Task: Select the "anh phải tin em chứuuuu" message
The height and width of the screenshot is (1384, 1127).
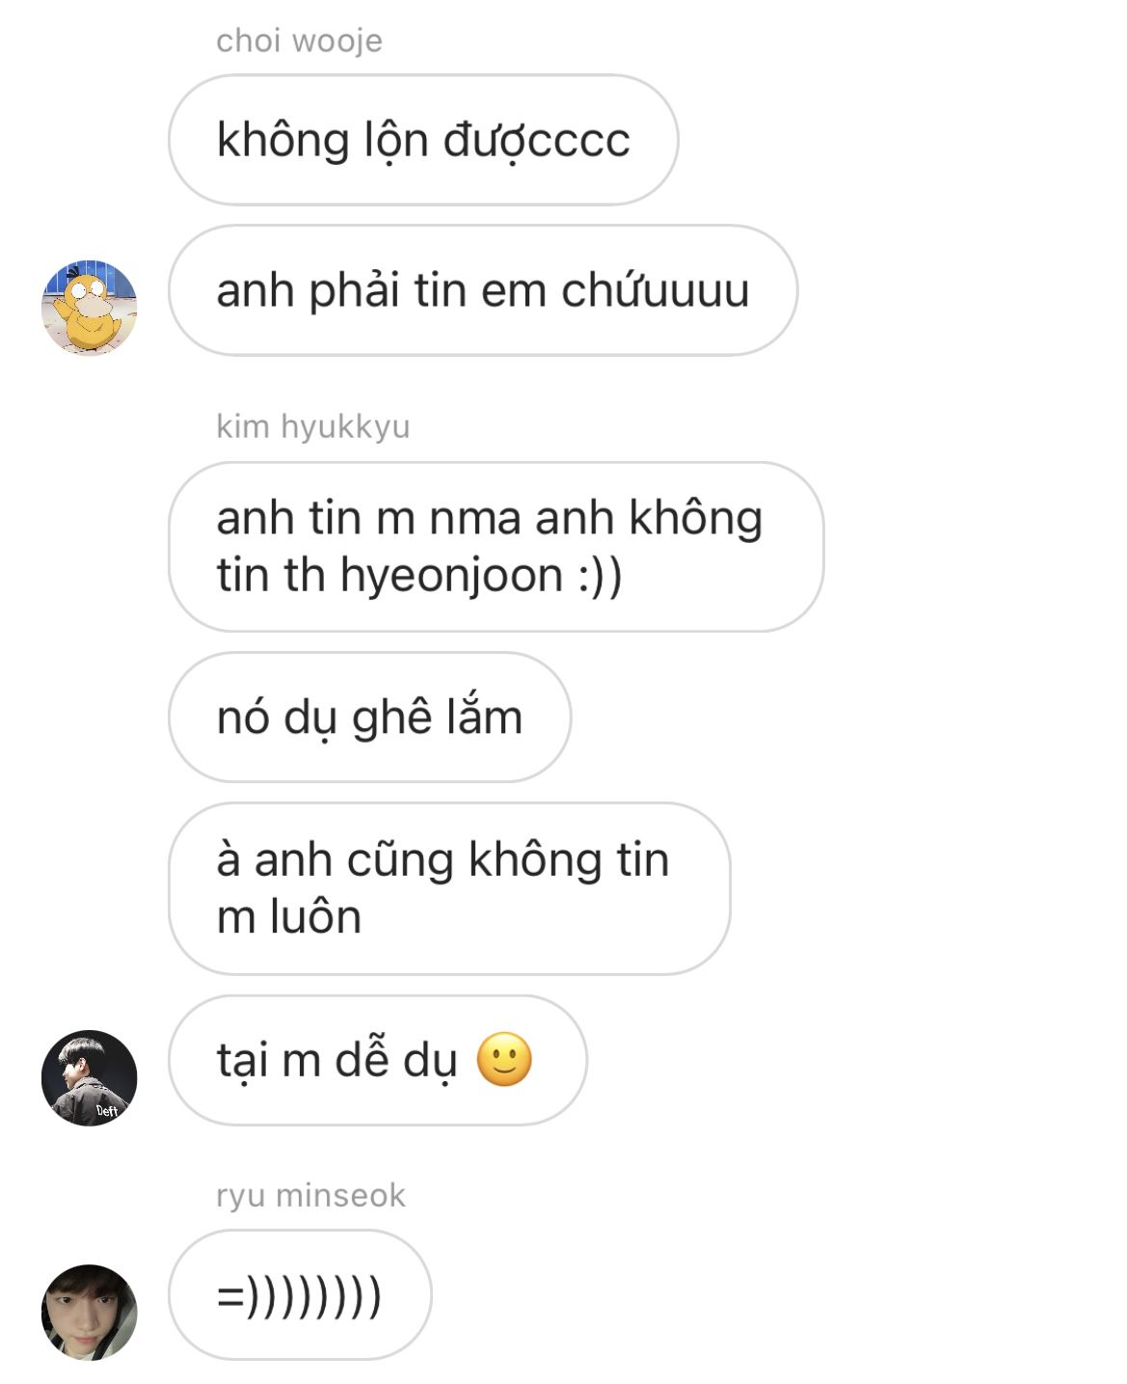Action: tap(483, 290)
